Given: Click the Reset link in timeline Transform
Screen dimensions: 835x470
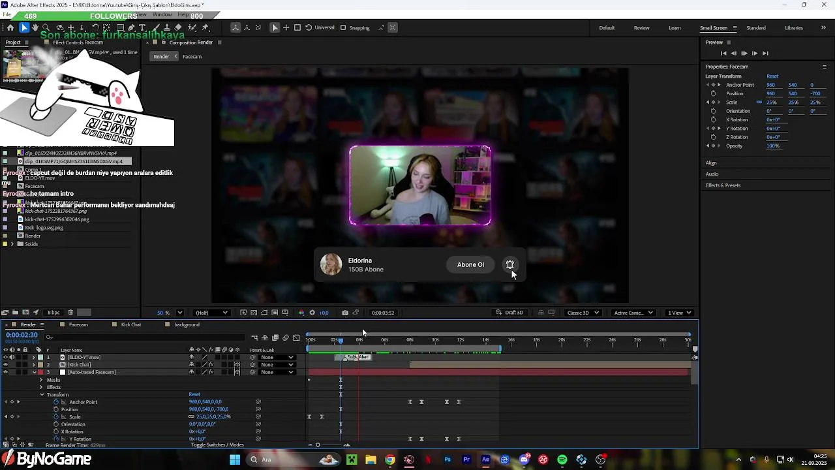Looking at the screenshot, I should pos(194,394).
